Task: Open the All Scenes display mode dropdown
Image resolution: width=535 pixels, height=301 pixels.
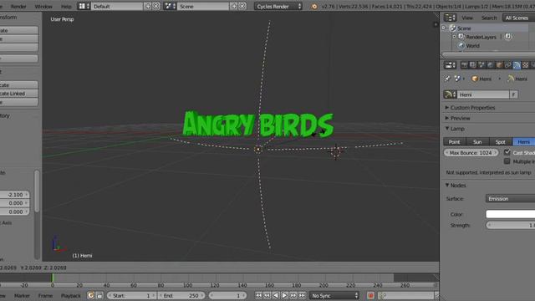Action: tap(518, 18)
